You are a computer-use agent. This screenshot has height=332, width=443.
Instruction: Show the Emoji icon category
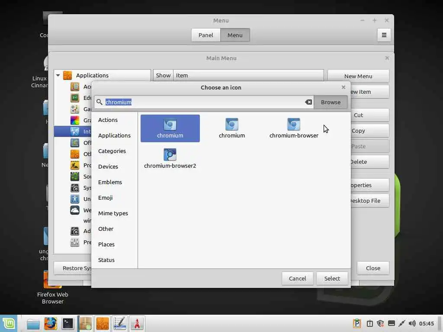point(106,198)
